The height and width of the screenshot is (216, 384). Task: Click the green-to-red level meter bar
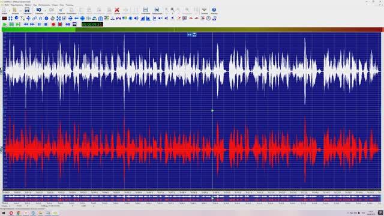(x=192, y=29)
